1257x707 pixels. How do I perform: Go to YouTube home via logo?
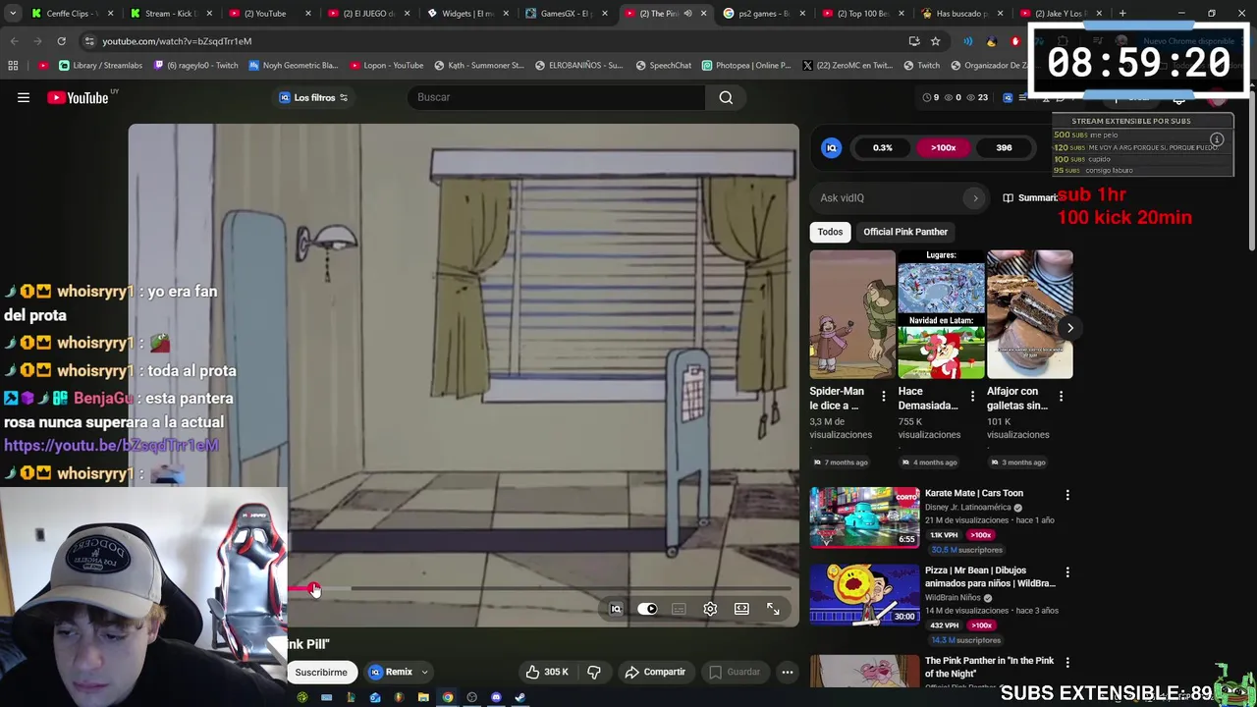click(79, 97)
